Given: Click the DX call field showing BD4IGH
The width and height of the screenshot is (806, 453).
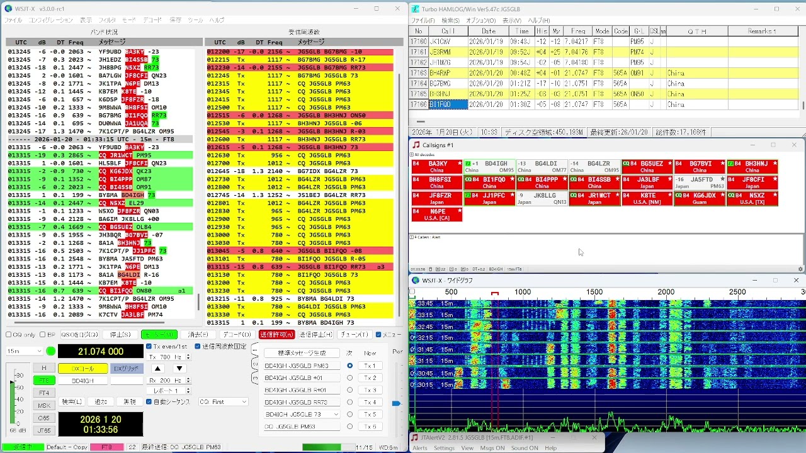Looking at the screenshot, I should 82,381.
